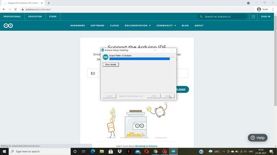Close the Support the Arduino IDE tab
The height and width of the screenshot is (155, 277).
[42, 3]
